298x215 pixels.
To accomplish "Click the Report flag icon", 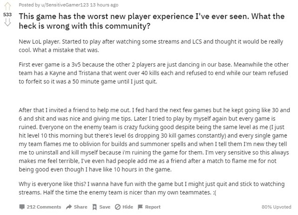I will tap(141, 207).
